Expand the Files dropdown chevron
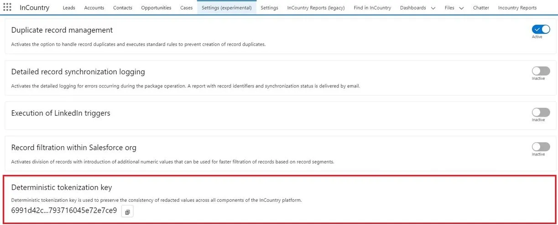 [461, 8]
